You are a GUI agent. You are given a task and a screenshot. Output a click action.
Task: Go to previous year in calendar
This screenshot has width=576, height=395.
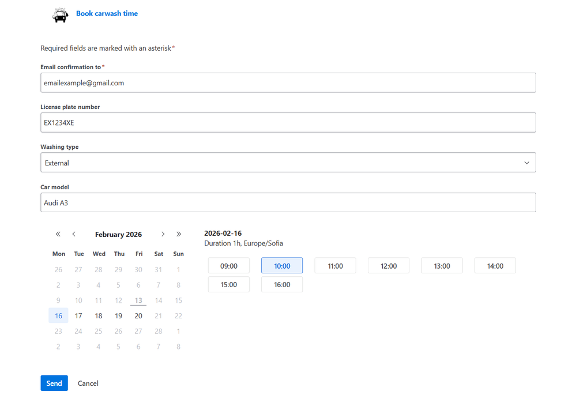(x=58, y=234)
